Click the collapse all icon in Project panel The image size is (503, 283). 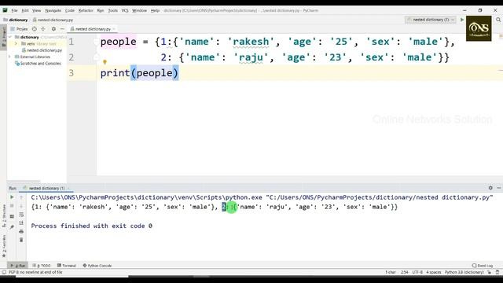tap(43, 29)
